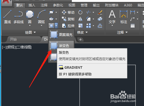The image size is (144, 106).
Task: Click the Mirror tool icon
Action: pyautogui.click(x=80, y=19)
